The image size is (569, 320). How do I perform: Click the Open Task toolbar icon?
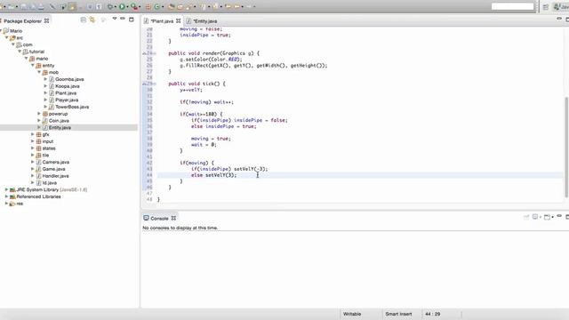[180, 6]
